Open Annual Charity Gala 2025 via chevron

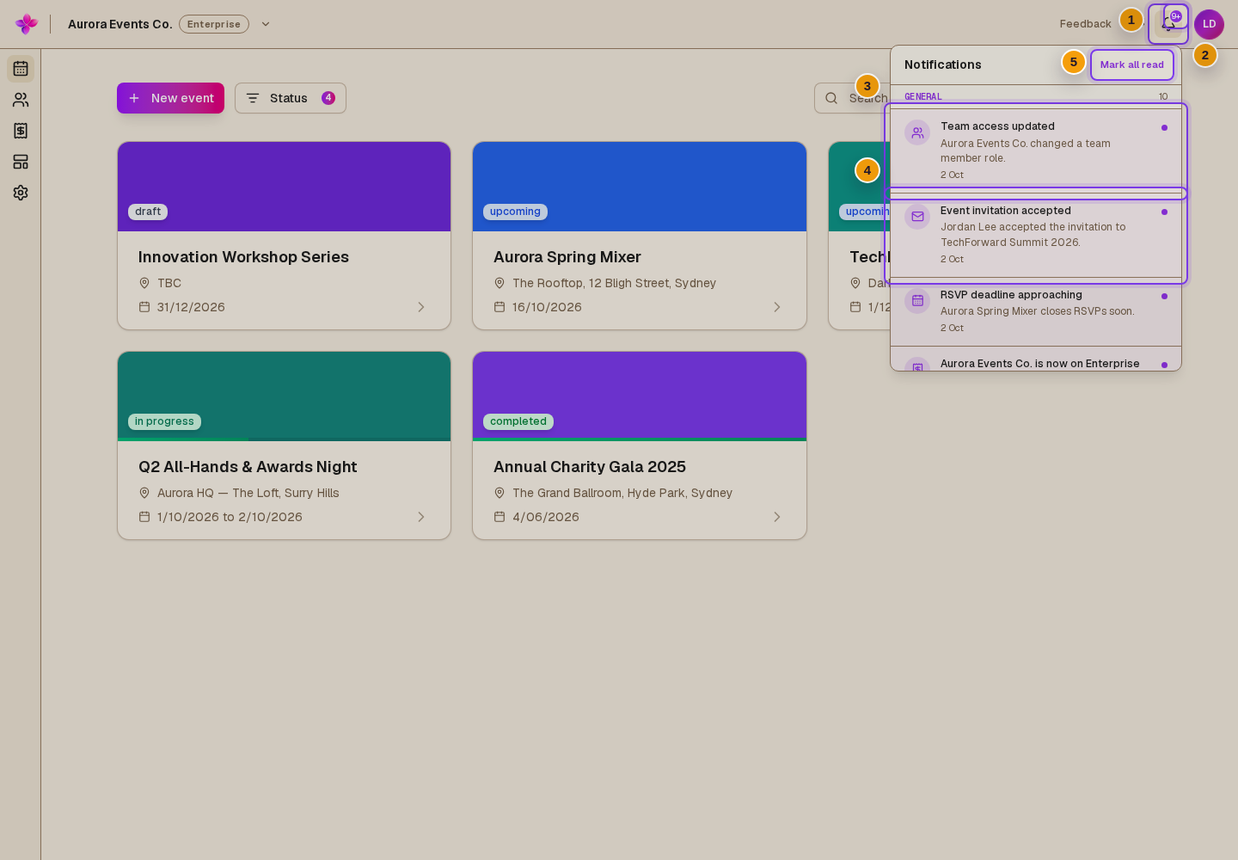click(777, 517)
